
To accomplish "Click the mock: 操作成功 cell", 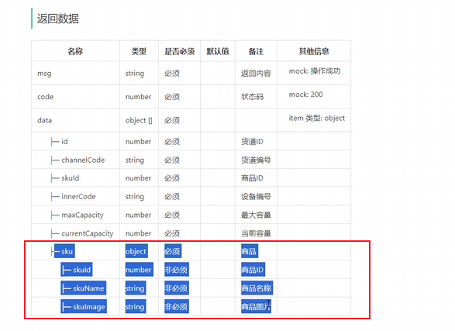I will click(x=315, y=71).
